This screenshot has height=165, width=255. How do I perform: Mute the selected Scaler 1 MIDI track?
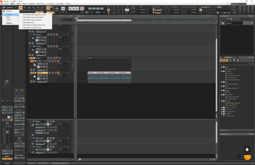coord(50,73)
